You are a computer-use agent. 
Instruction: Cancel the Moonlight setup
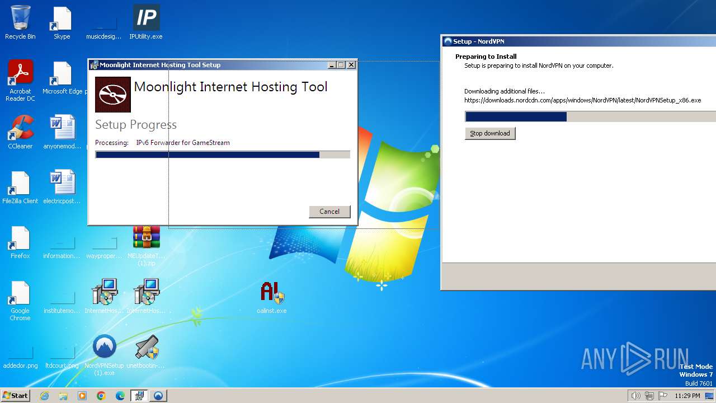[329, 212]
